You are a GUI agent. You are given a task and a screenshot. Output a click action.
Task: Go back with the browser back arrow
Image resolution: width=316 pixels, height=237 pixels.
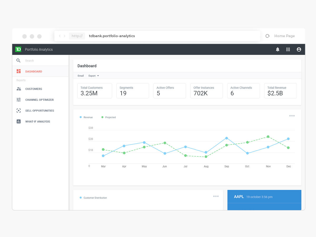[x=60, y=36]
